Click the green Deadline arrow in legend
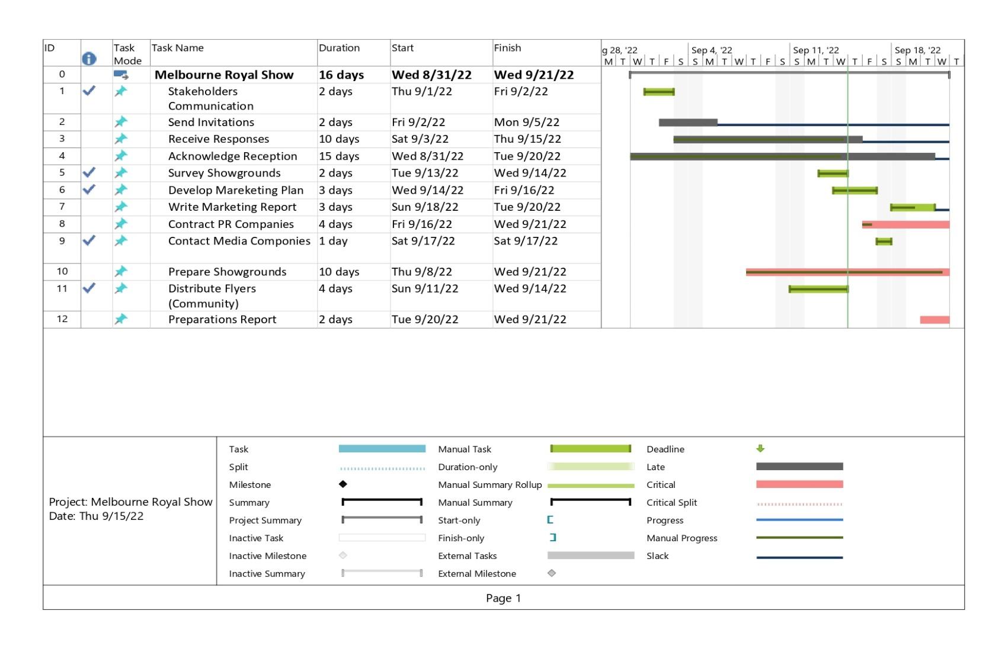The height and width of the screenshot is (649, 1008). [760, 449]
